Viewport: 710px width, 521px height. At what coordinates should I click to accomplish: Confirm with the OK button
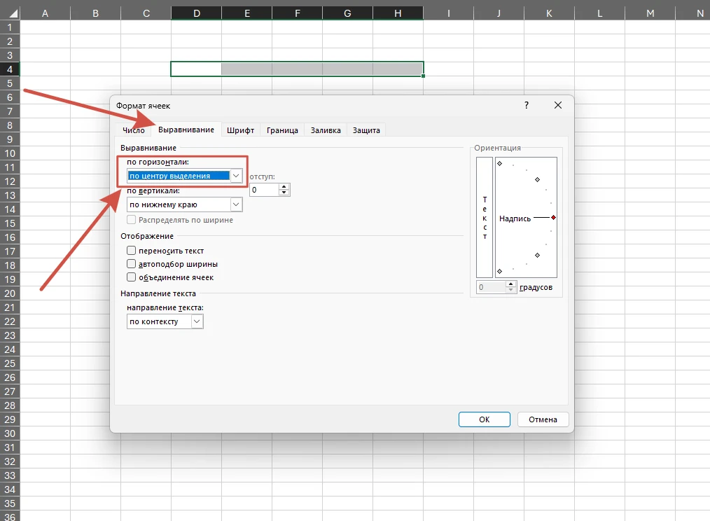tap(484, 419)
